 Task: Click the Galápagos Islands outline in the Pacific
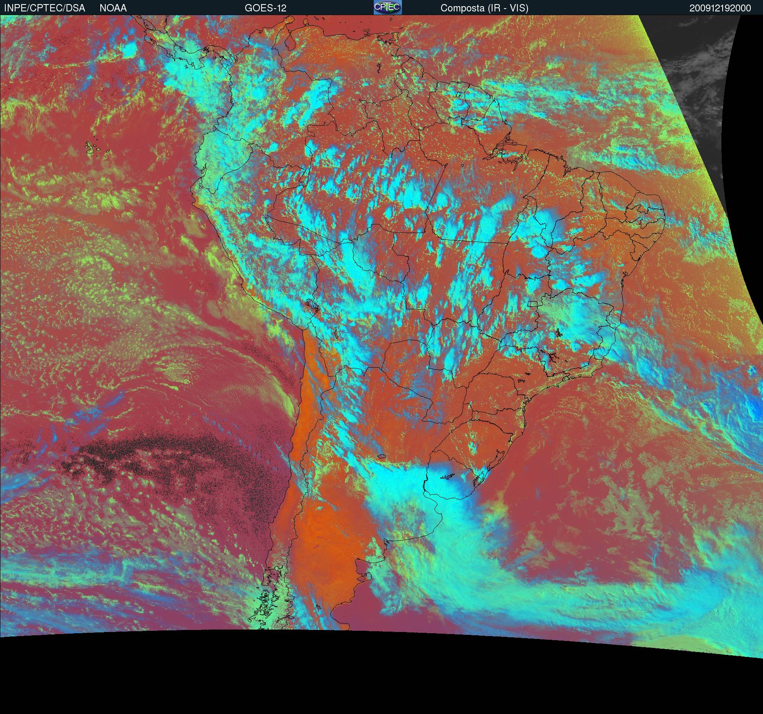click(95, 147)
